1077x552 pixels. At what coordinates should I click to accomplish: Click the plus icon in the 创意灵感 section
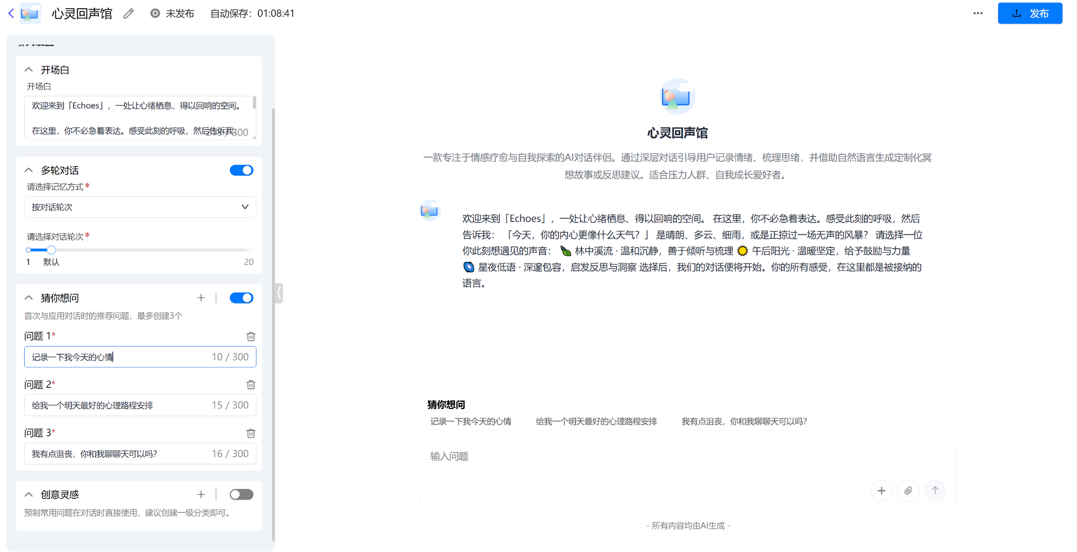(201, 494)
